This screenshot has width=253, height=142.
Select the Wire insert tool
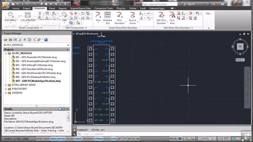(x=98, y=17)
